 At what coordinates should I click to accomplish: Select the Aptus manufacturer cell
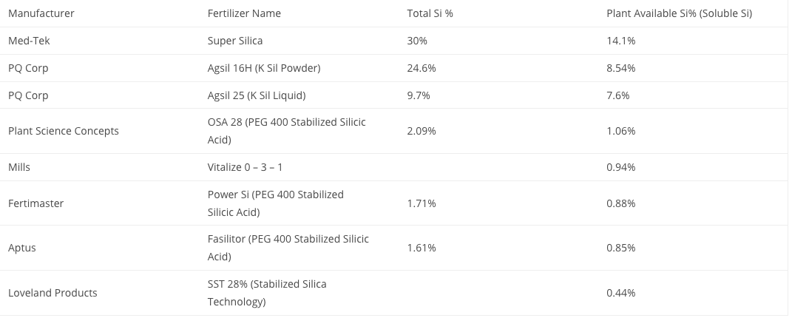pos(21,248)
